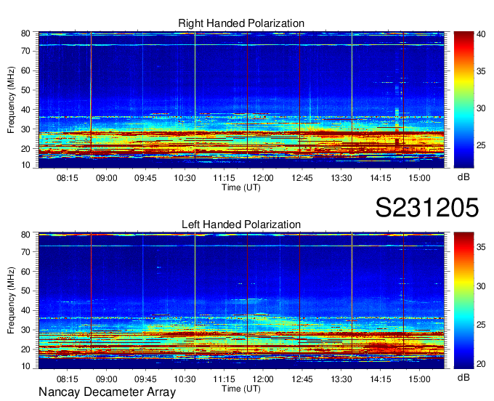Click "09:00" time tick of Right Handed plot
This screenshot has width=494, height=401.
pyautogui.click(x=107, y=178)
